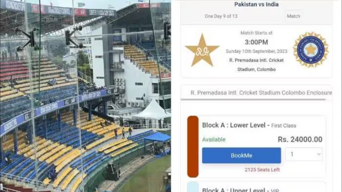The height and width of the screenshot is (192, 342).
Task: Open the stadium stands photo
Action: tap(85, 96)
